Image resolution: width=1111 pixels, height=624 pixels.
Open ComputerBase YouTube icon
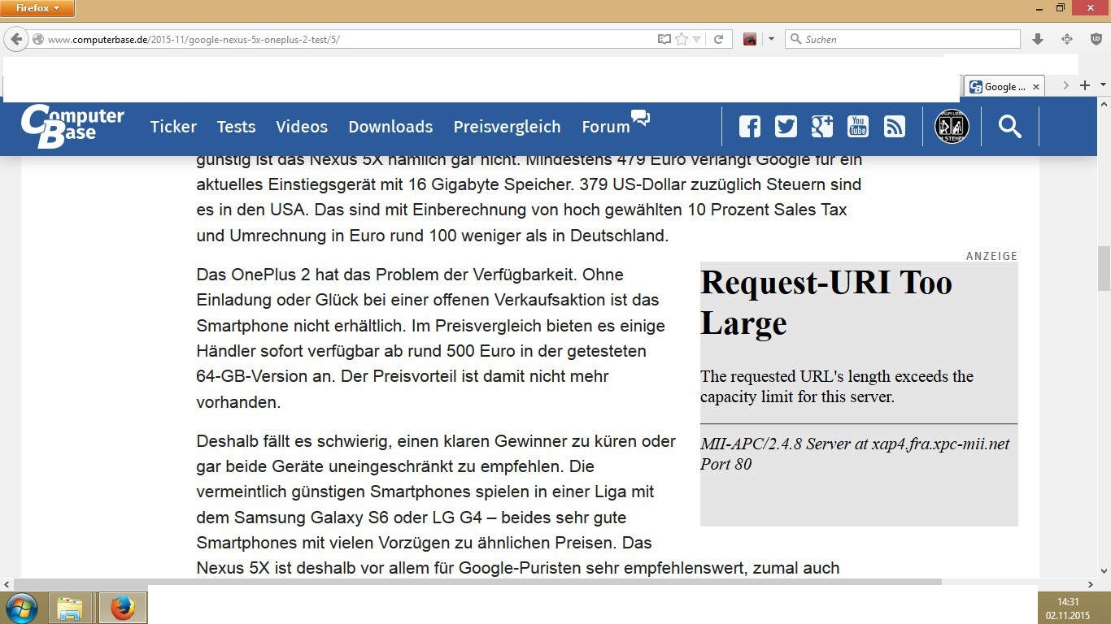pos(858,126)
